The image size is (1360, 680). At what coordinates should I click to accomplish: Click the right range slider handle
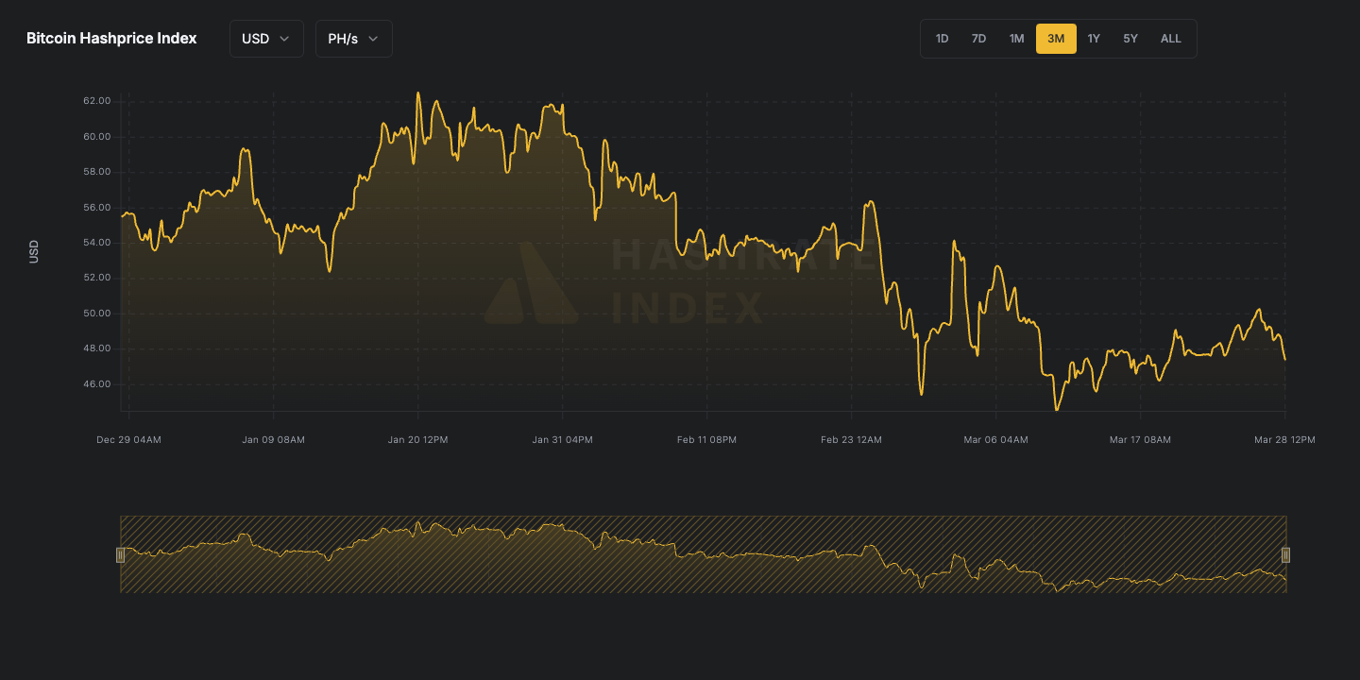coord(1285,554)
